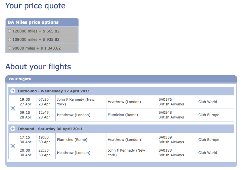Click flight number BA0548 cell

[x=177, y=115]
